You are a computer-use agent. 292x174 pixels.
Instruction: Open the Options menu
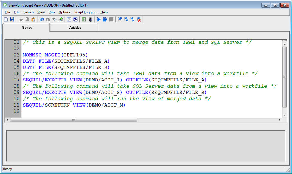[x=64, y=12]
